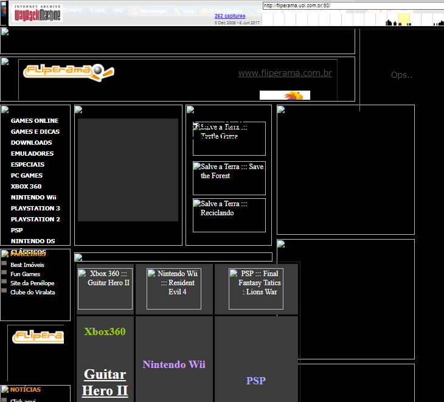Visit the Fun Games partner link

coord(25,274)
